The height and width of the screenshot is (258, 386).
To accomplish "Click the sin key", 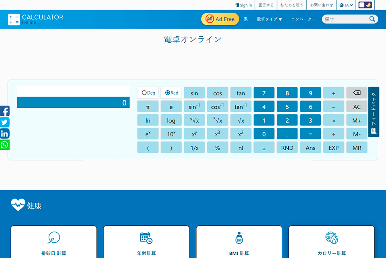I will pyautogui.click(x=194, y=93).
